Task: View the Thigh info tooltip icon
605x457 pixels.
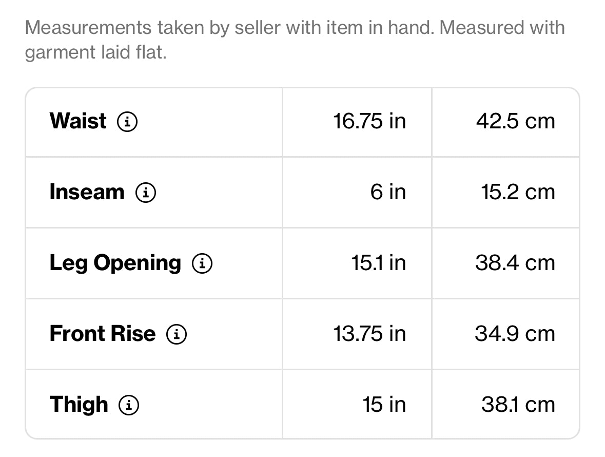Action: click(129, 405)
